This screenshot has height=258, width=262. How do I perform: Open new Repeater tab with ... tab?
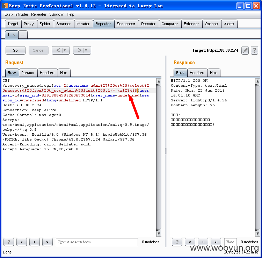[x=23, y=35]
